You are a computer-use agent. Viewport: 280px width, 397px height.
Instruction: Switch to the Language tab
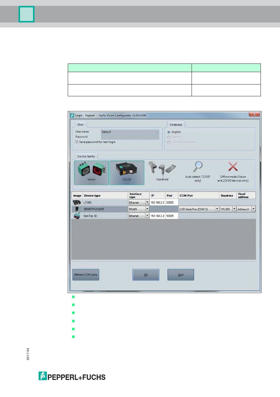coord(176,124)
